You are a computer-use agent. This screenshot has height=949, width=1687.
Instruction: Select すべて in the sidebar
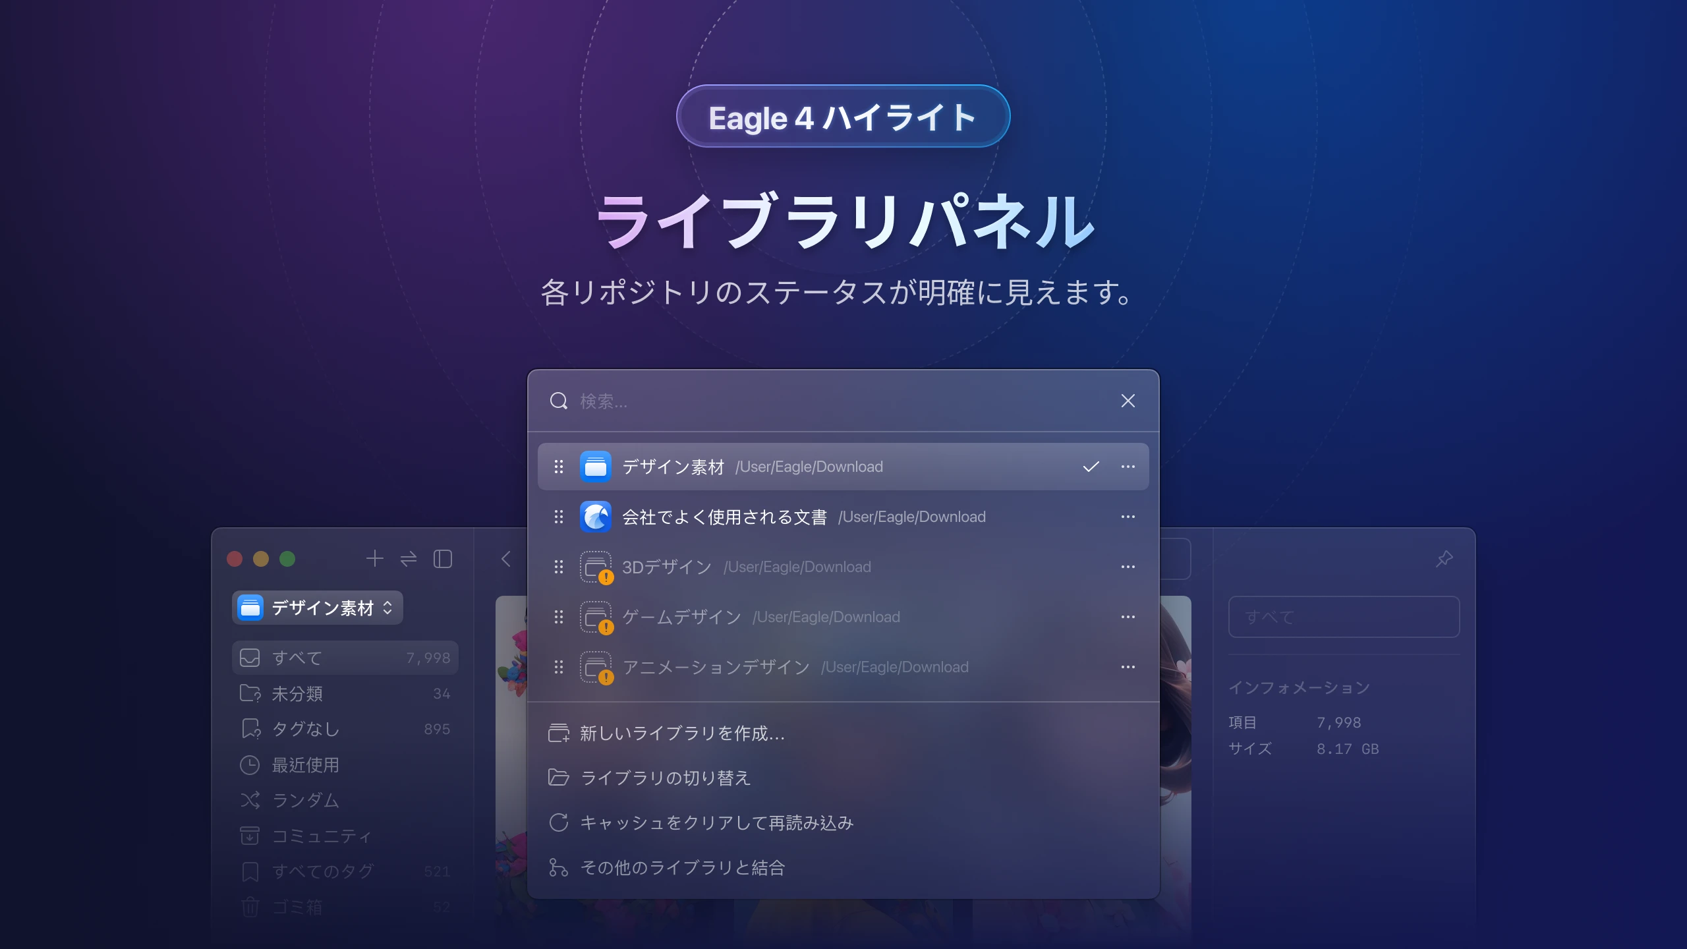[x=345, y=658]
